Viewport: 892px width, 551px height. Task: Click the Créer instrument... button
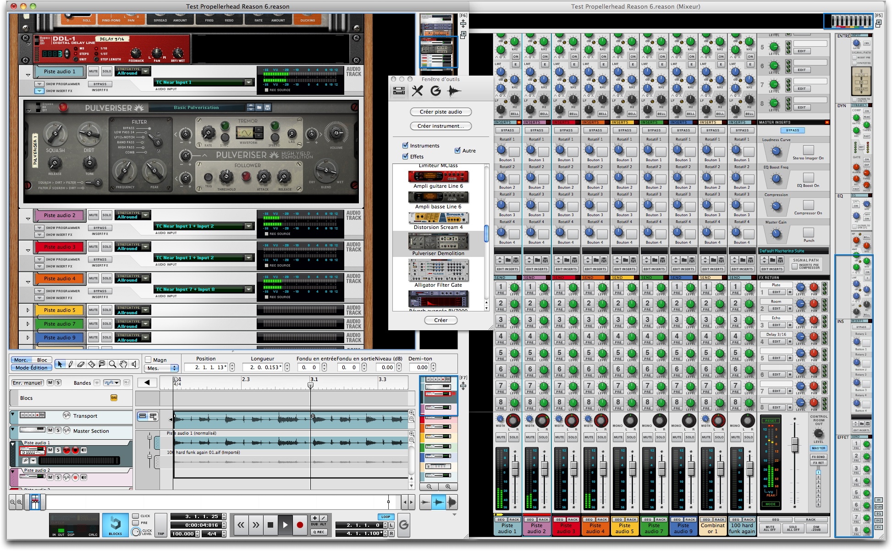440,126
